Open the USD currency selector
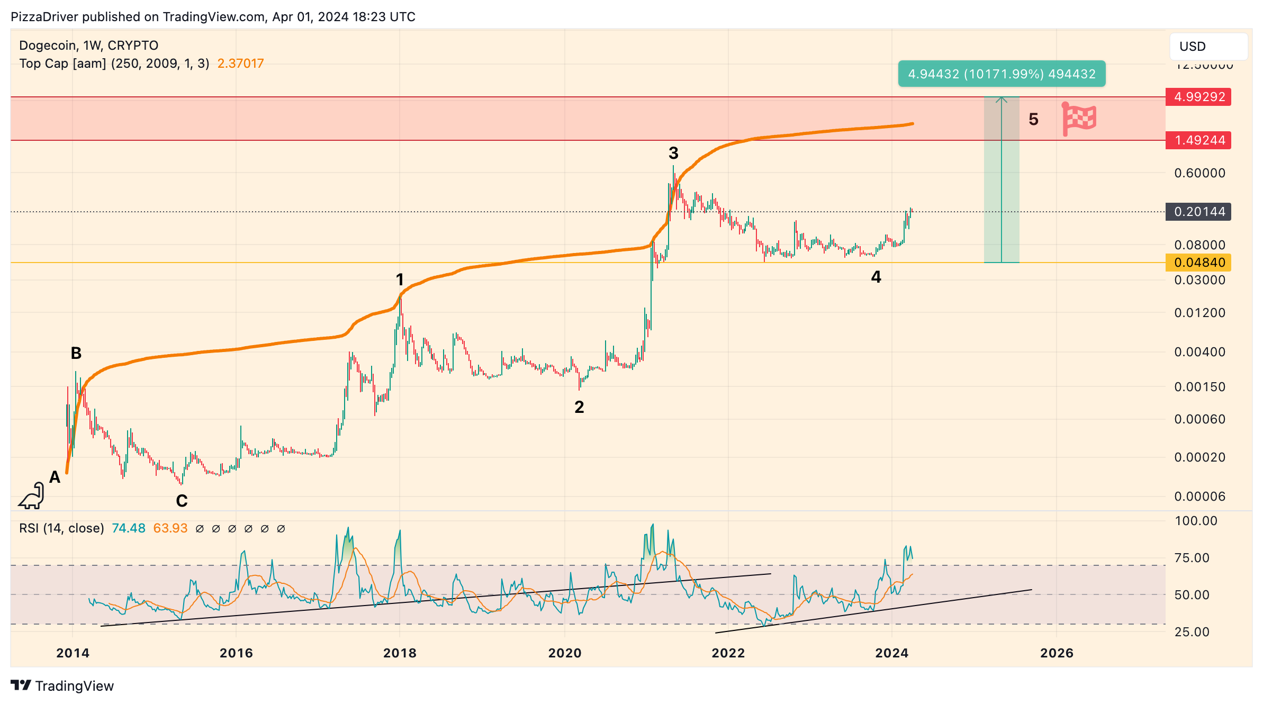 pyautogui.click(x=1208, y=47)
